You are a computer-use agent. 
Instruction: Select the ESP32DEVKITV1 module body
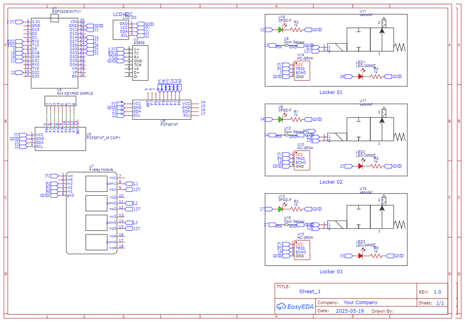tap(55, 53)
